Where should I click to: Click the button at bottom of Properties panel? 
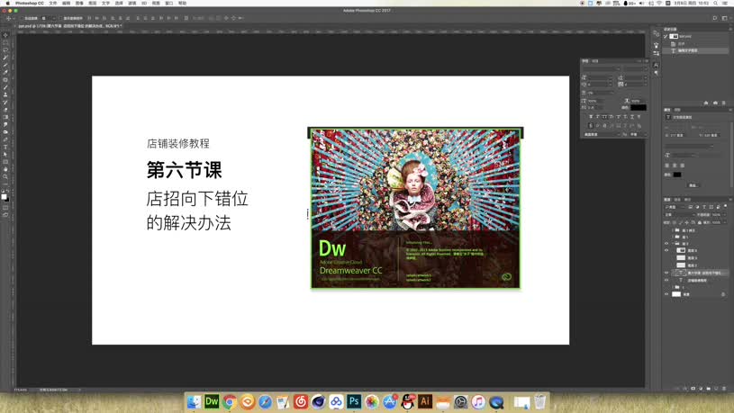pos(693,185)
